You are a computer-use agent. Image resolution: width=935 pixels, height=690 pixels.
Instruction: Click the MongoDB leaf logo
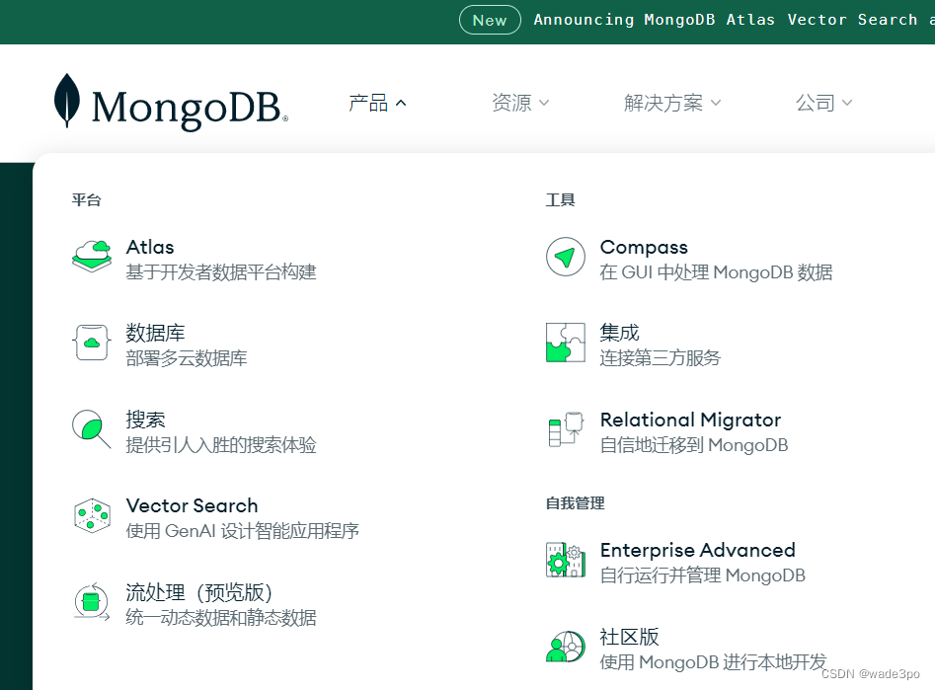67,100
